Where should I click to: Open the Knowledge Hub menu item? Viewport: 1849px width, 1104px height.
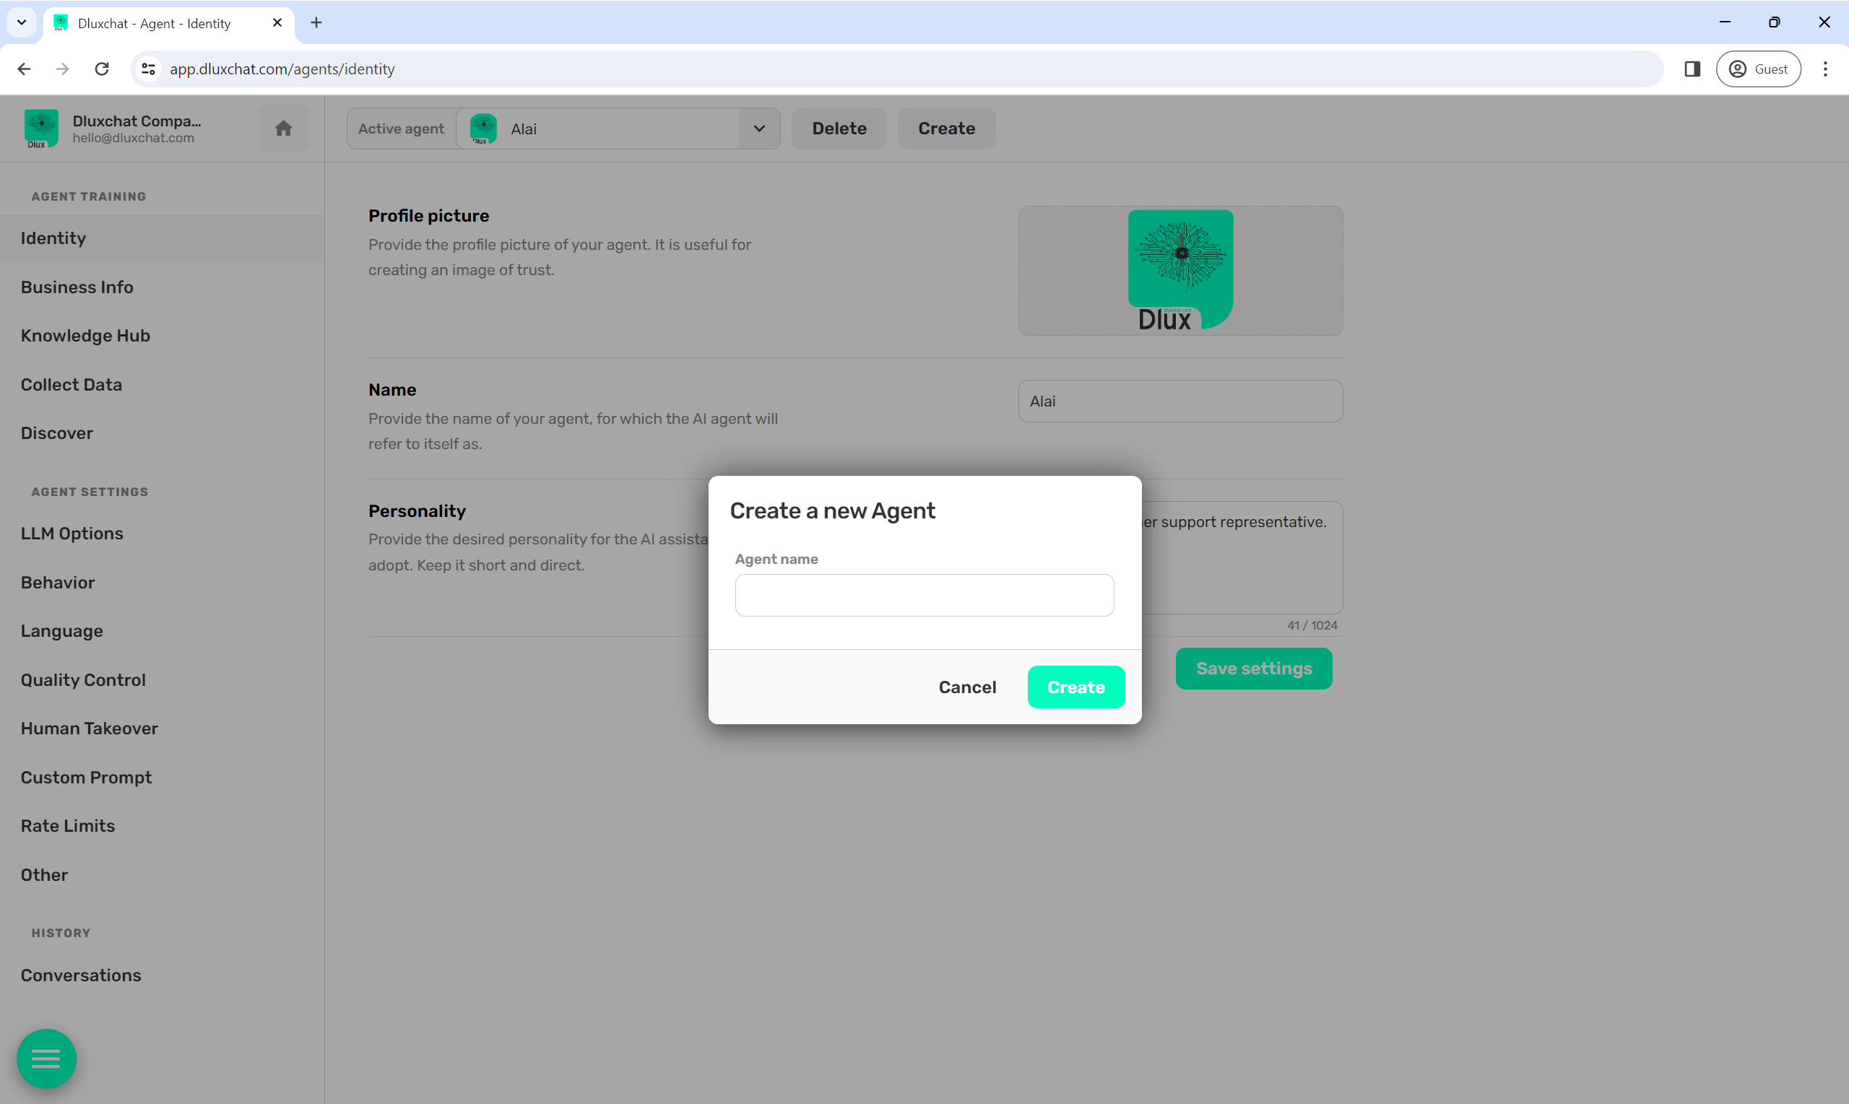pos(85,336)
